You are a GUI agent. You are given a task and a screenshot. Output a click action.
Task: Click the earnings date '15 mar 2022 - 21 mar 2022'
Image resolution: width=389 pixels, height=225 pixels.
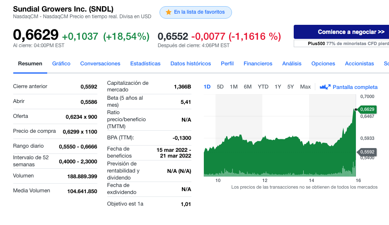pos(174,153)
